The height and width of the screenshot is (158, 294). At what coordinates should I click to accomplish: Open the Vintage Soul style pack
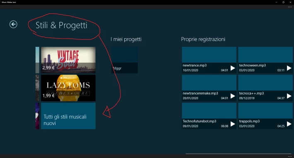tap(68, 60)
